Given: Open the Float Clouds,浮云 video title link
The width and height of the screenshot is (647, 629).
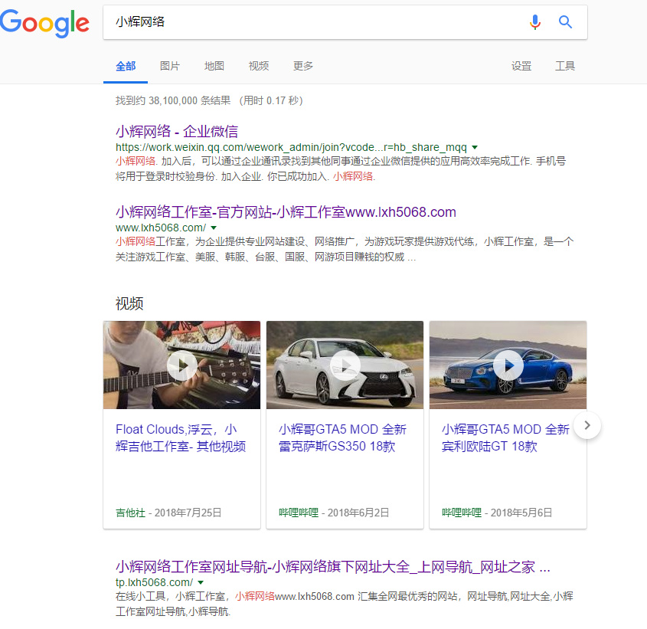Looking at the screenshot, I should coord(181,437).
